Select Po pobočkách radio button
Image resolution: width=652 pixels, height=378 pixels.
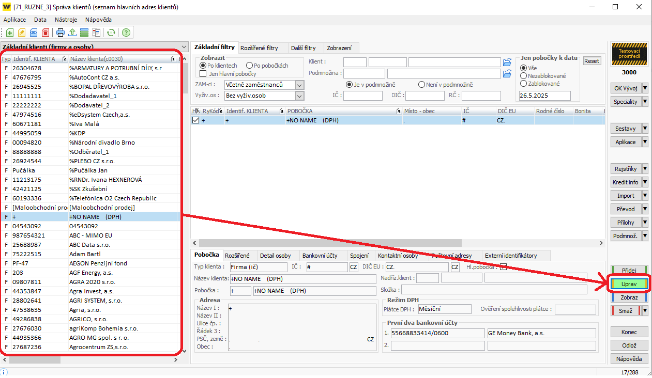(x=249, y=66)
